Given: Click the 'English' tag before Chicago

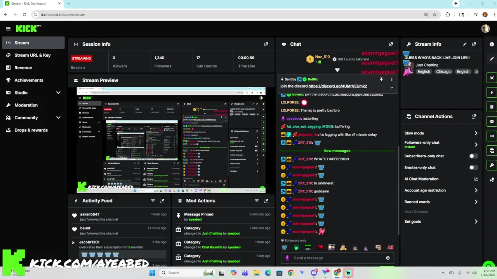Looking at the screenshot, I should 424,72.
